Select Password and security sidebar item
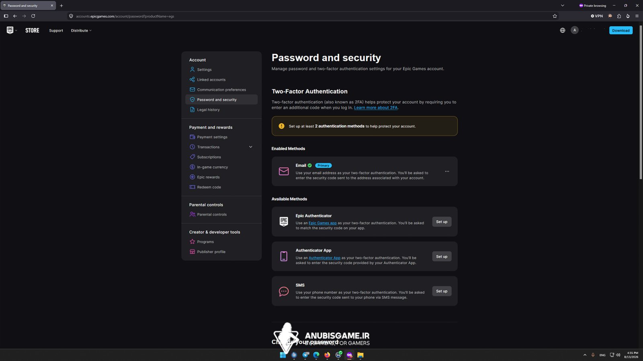 pyautogui.click(x=221, y=99)
